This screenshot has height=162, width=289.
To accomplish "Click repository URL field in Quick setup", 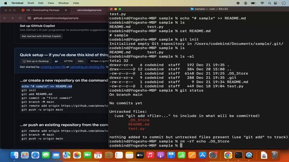I will 98,61.
